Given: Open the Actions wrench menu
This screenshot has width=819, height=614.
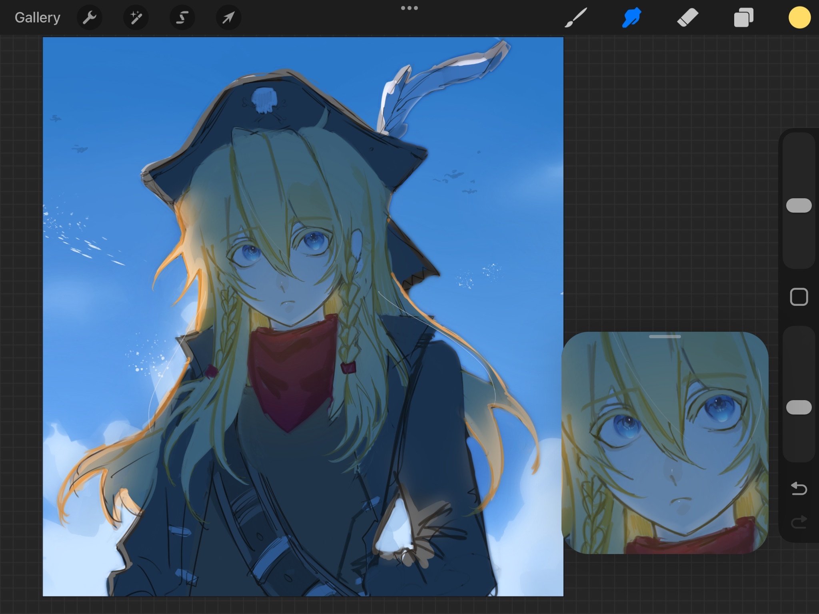Looking at the screenshot, I should (90, 18).
